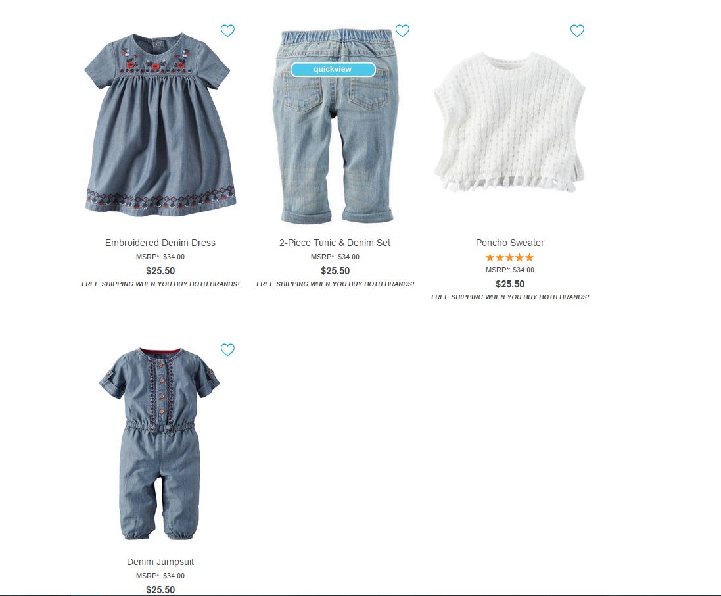Screen dimensions: 721x596
Task: Favorite the 2-Piece Tunic & Denim Set heart
Action: click(x=402, y=31)
